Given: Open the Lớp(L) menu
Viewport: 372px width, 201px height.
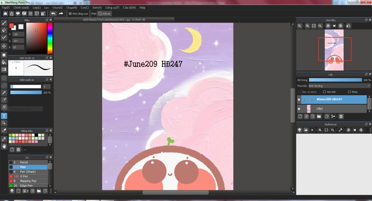Looking at the screenshot, I should [x=37, y=8].
